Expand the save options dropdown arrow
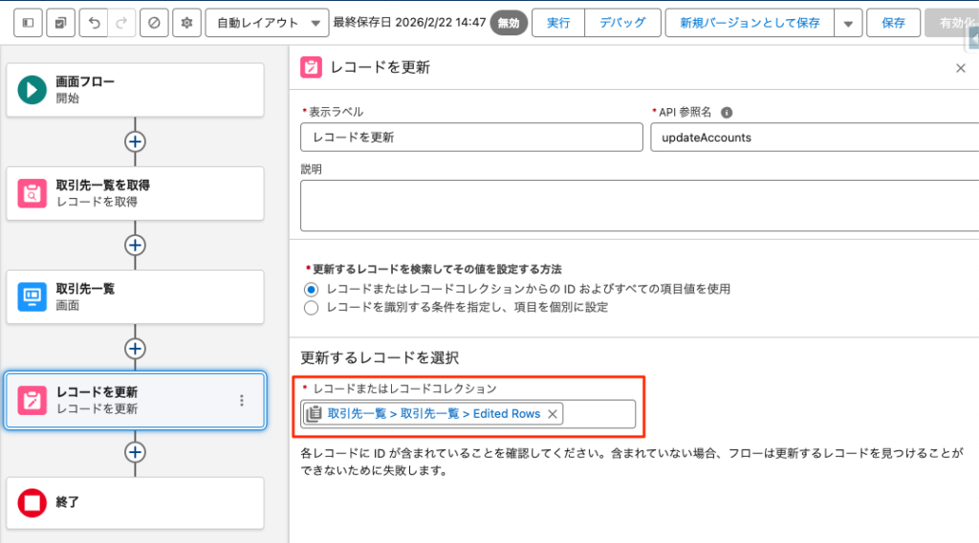This screenshot has height=543, width=979. click(x=847, y=23)
